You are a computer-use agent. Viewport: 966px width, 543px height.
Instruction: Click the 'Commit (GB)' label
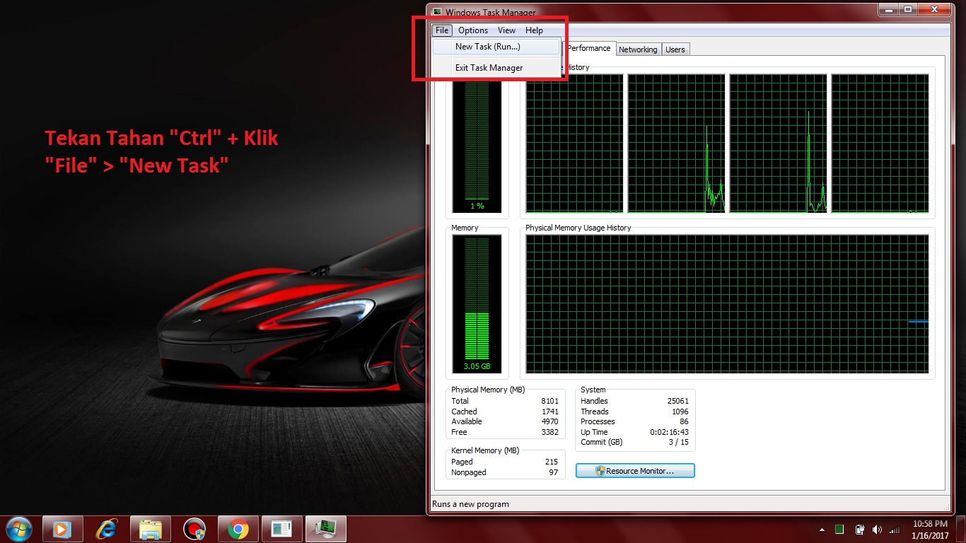602,442
